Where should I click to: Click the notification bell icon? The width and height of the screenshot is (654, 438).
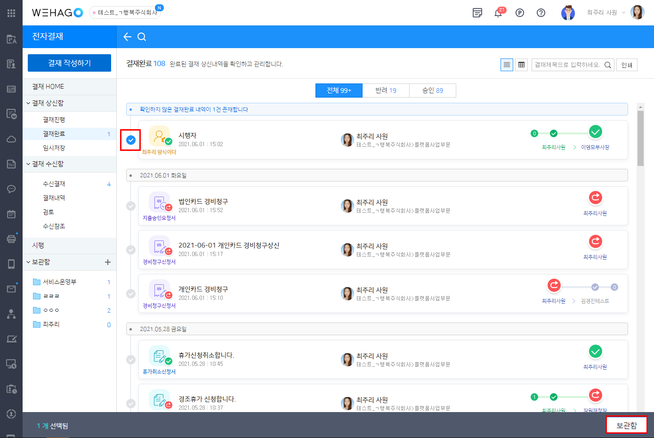click(498, 13)
